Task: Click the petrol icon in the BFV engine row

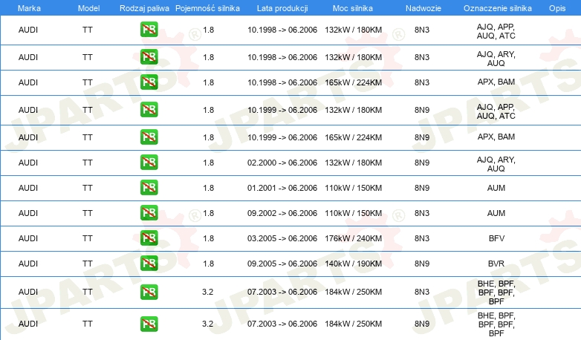Action: point(149,238)
